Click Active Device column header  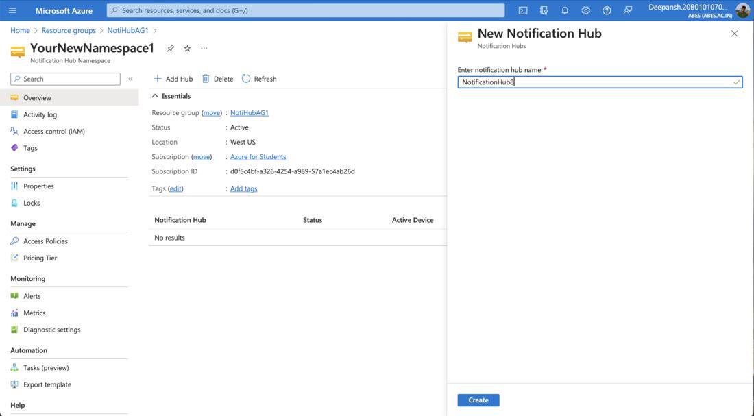click(413, 220)
